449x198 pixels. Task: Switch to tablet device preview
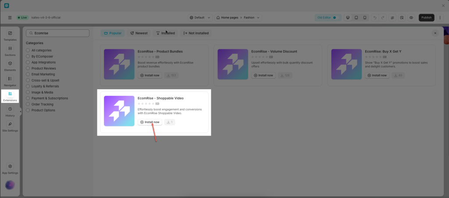click(x=356, y=17)
